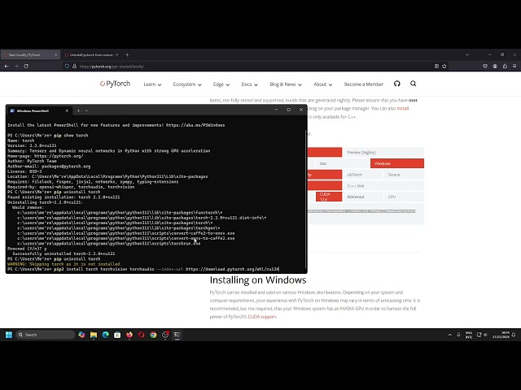This screenshot has width=521, height=390.
Task: Switch to Uninstall pytorch from source tab
Action: [x=91, y=54]
